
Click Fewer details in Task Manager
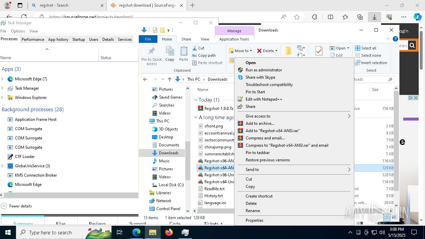point(17,206)
